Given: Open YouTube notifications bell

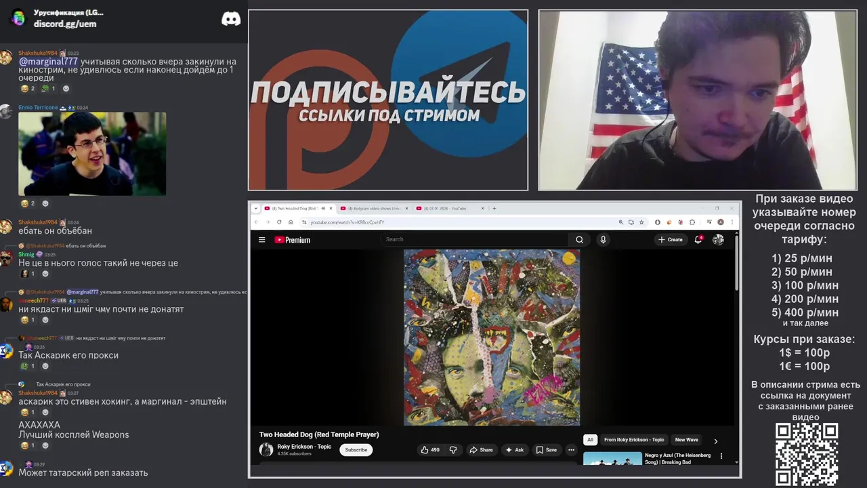Looking at the screenshot, I should point(698,239).
